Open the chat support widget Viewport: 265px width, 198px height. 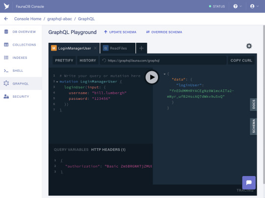(249, 183)
